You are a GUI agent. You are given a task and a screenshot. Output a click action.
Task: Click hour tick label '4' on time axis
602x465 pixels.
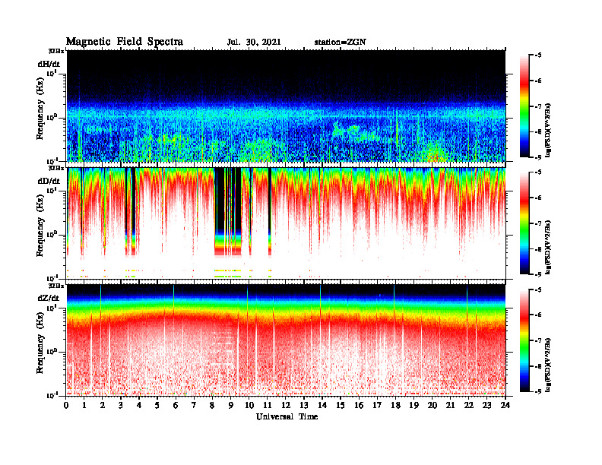click(x=139, y=405)
